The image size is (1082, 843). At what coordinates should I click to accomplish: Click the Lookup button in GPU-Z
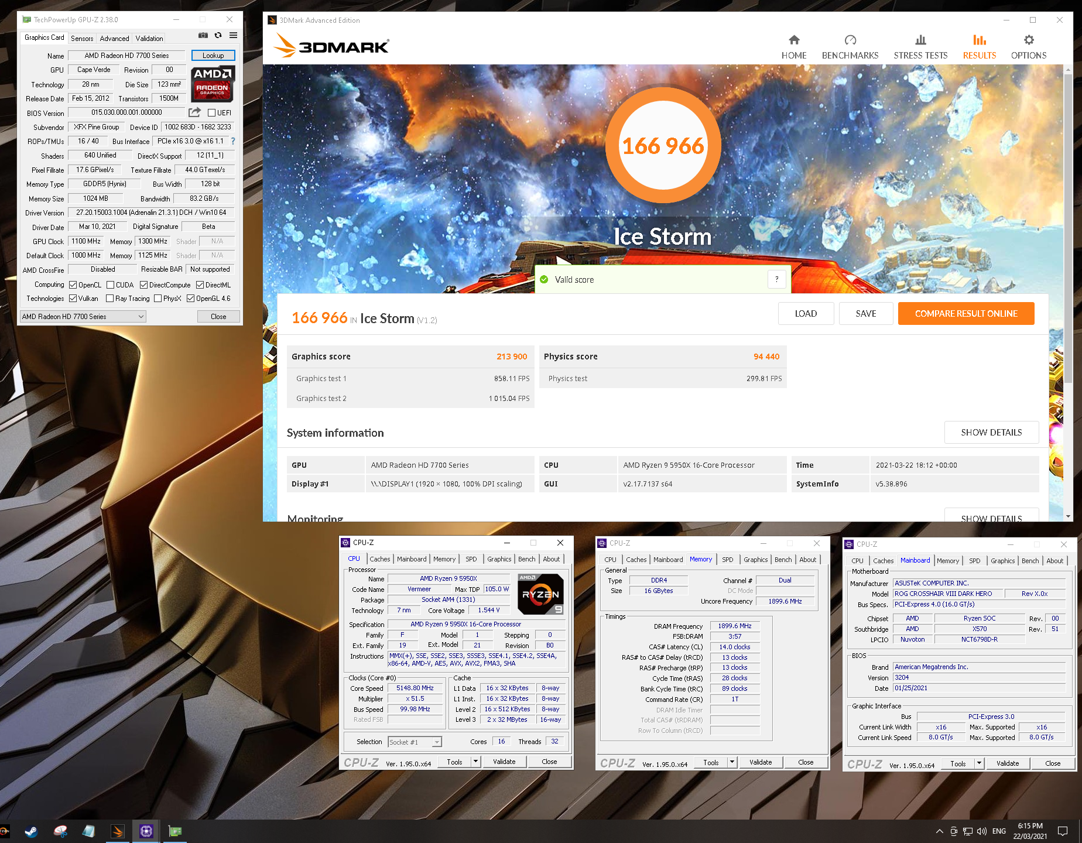(213, 55)
